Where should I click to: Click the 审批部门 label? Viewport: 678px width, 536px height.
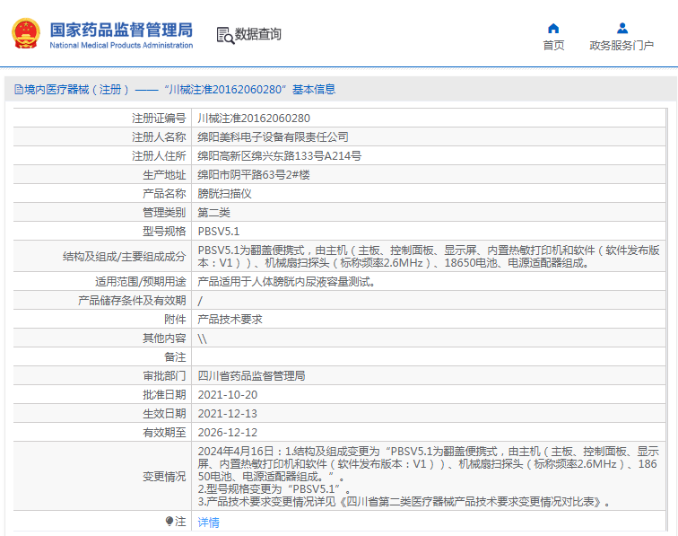[164, 376]
